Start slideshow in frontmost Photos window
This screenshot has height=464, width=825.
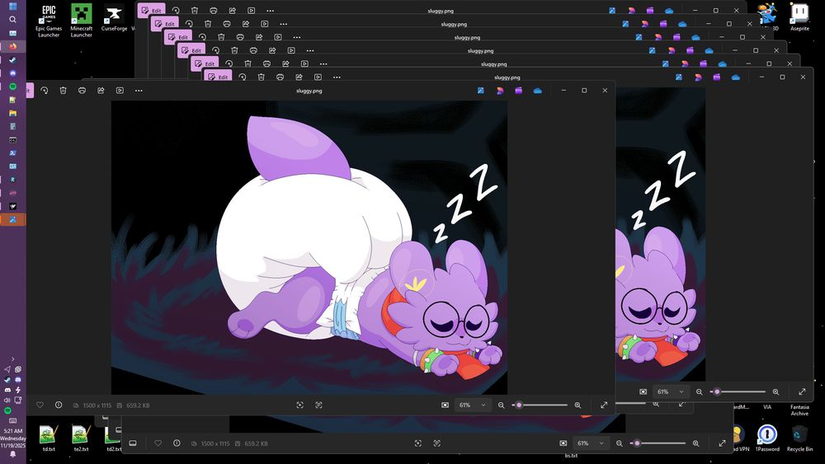coord(120,91)
